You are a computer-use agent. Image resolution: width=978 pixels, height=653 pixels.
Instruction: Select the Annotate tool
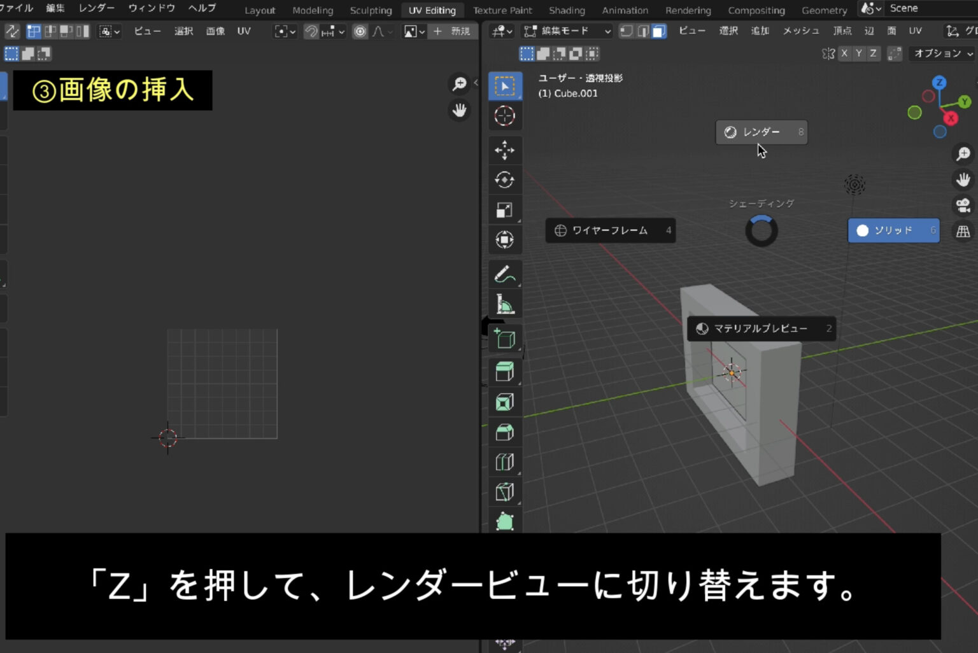point(505,274)
